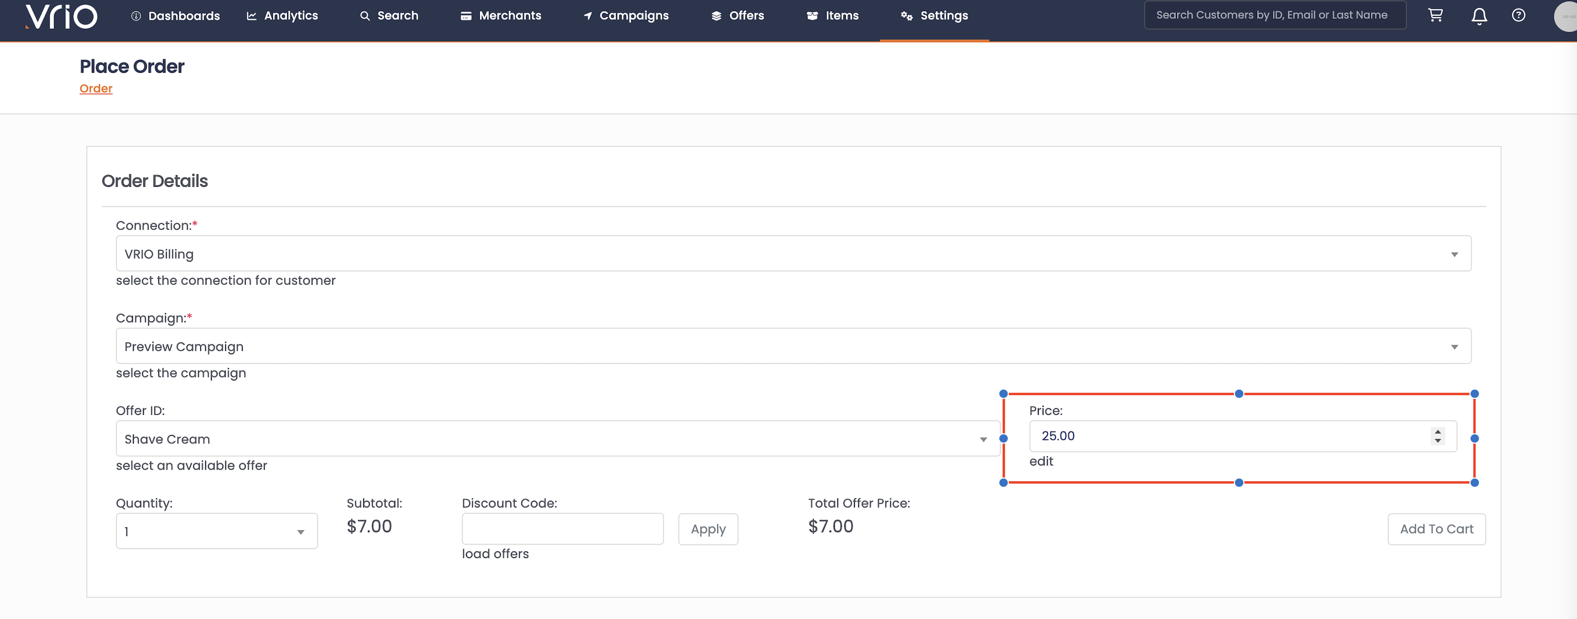Focus the customer search field

pos(1275,15)
